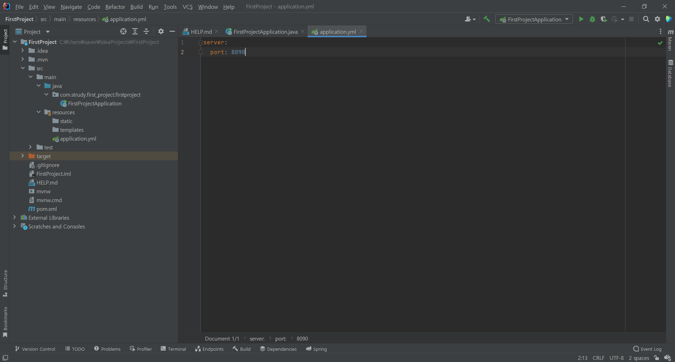Select opened file target icon in Project panel
The height and width of the screenshot is (362, 675).
click(123, 32)
